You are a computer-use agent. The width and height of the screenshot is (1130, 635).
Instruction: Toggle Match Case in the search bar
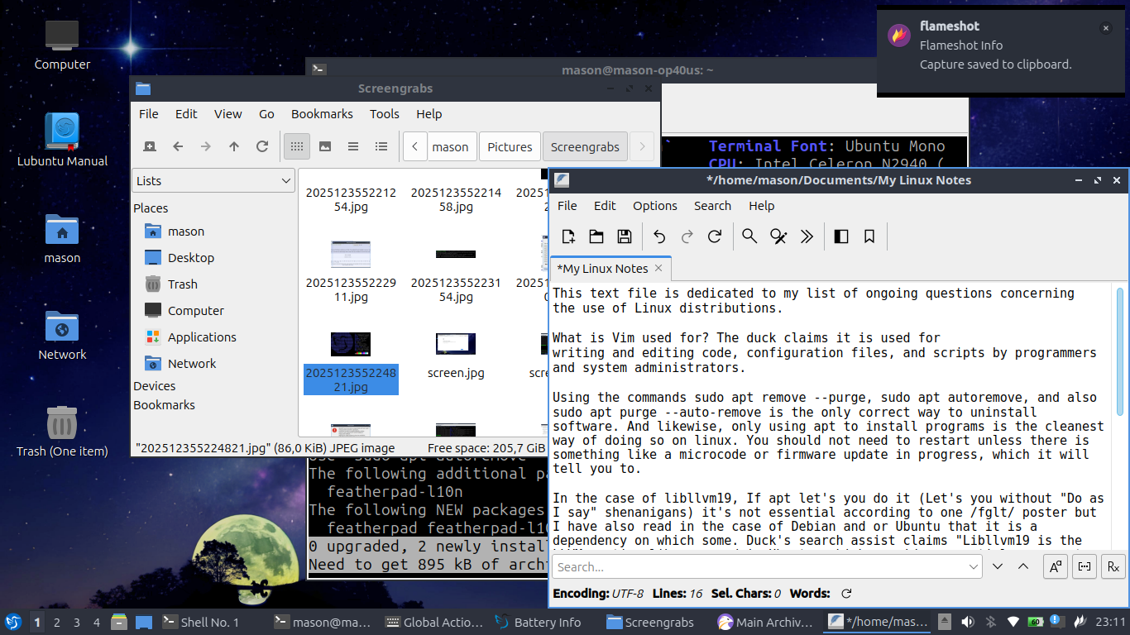(1056, 566)
